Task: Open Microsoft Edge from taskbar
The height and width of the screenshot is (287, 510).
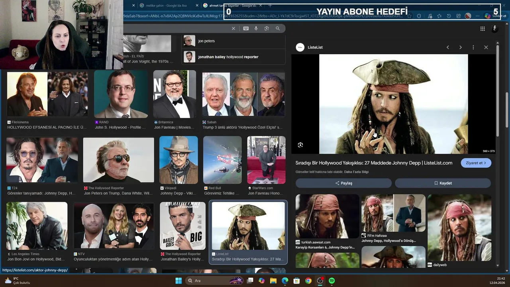Action: point(285,281)
